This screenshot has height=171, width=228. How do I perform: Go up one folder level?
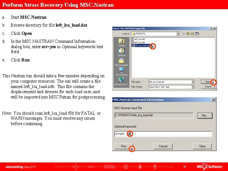coord(188,34)
